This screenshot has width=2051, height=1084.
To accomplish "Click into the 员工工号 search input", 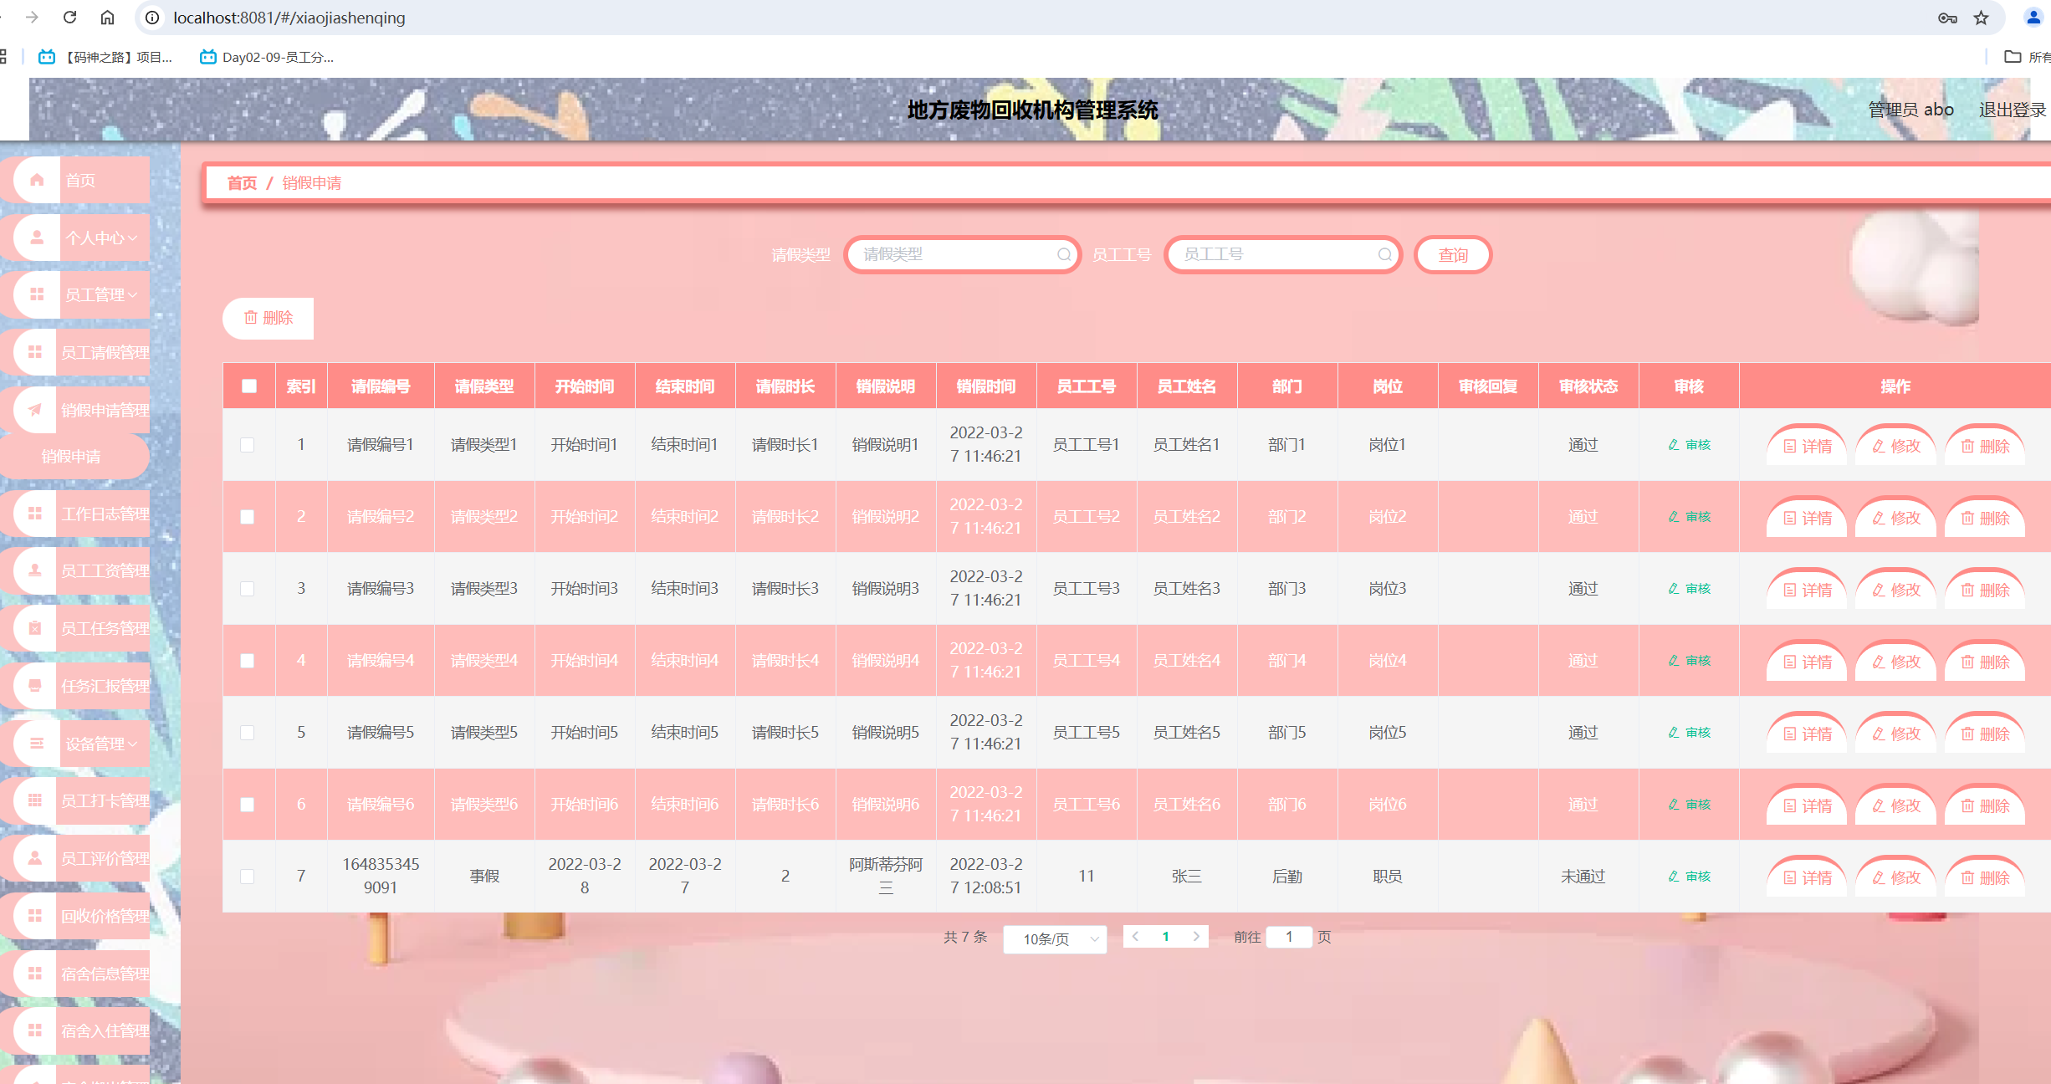I will [x=1273, y=254].
